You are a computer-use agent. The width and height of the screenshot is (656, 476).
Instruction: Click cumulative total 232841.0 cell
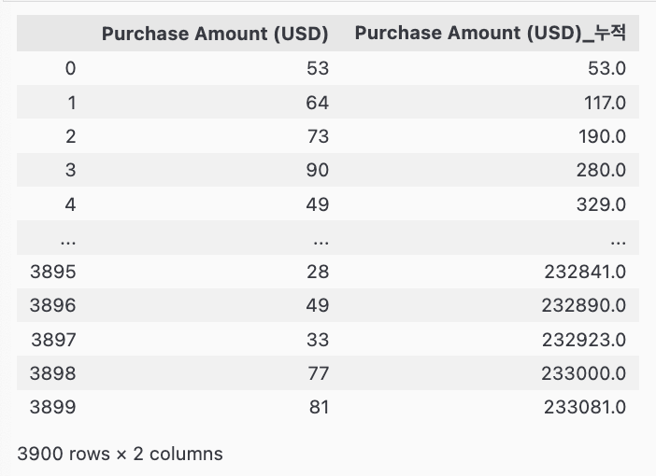pyautogui.click(x=583, y=272)
